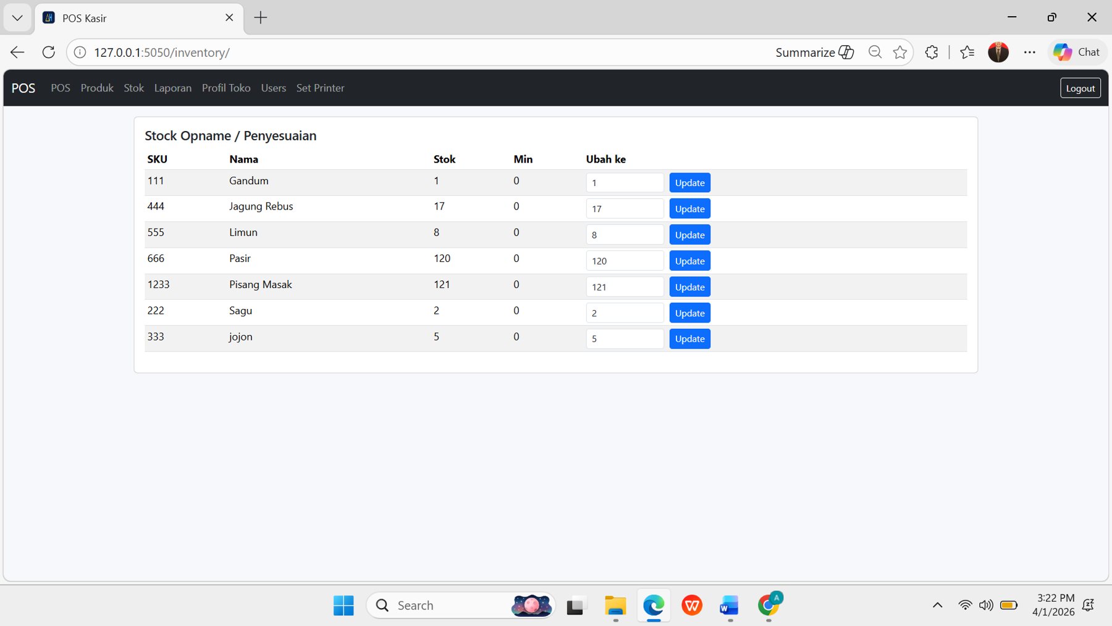Open the Set Printer page
This screenshot has width=1112, height=626.
(320, 88)
